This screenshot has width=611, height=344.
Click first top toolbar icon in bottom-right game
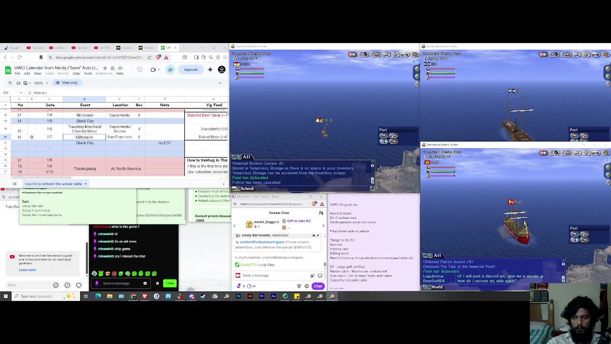pos(543,153)
